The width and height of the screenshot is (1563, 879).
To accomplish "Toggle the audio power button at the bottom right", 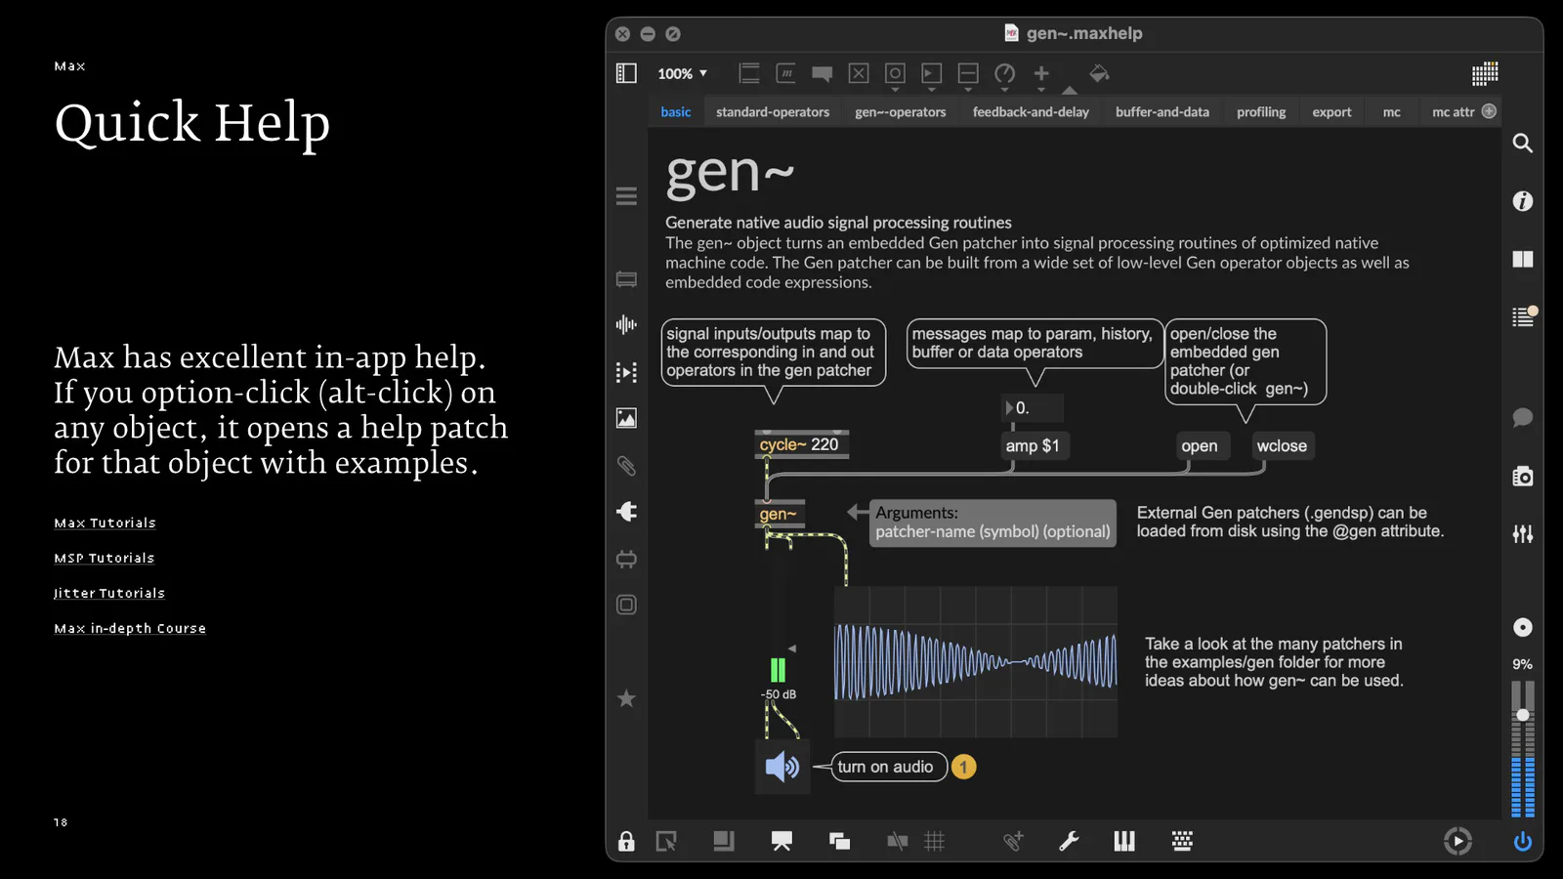I will click(x=1522, y=841).
